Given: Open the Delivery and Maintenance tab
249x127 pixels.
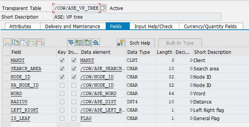Looking at the screenshot, I should pyautogui.click(x=72, y=26).
